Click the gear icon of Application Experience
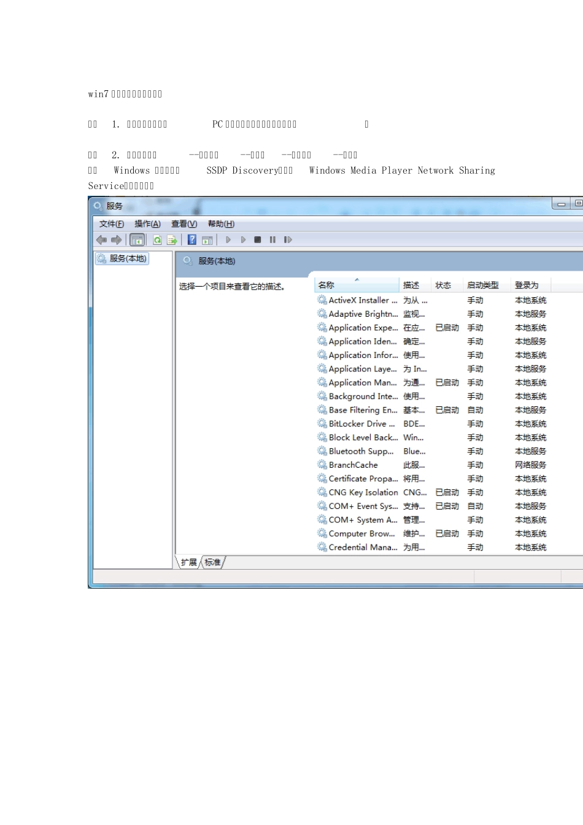The image size is (583, 825). 322,327
